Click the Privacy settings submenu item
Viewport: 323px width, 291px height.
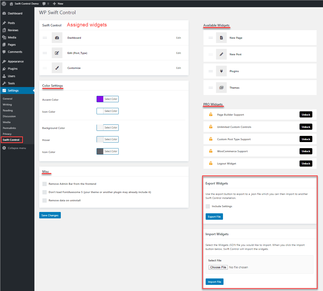pyautogui.click(x=7, y=134)
